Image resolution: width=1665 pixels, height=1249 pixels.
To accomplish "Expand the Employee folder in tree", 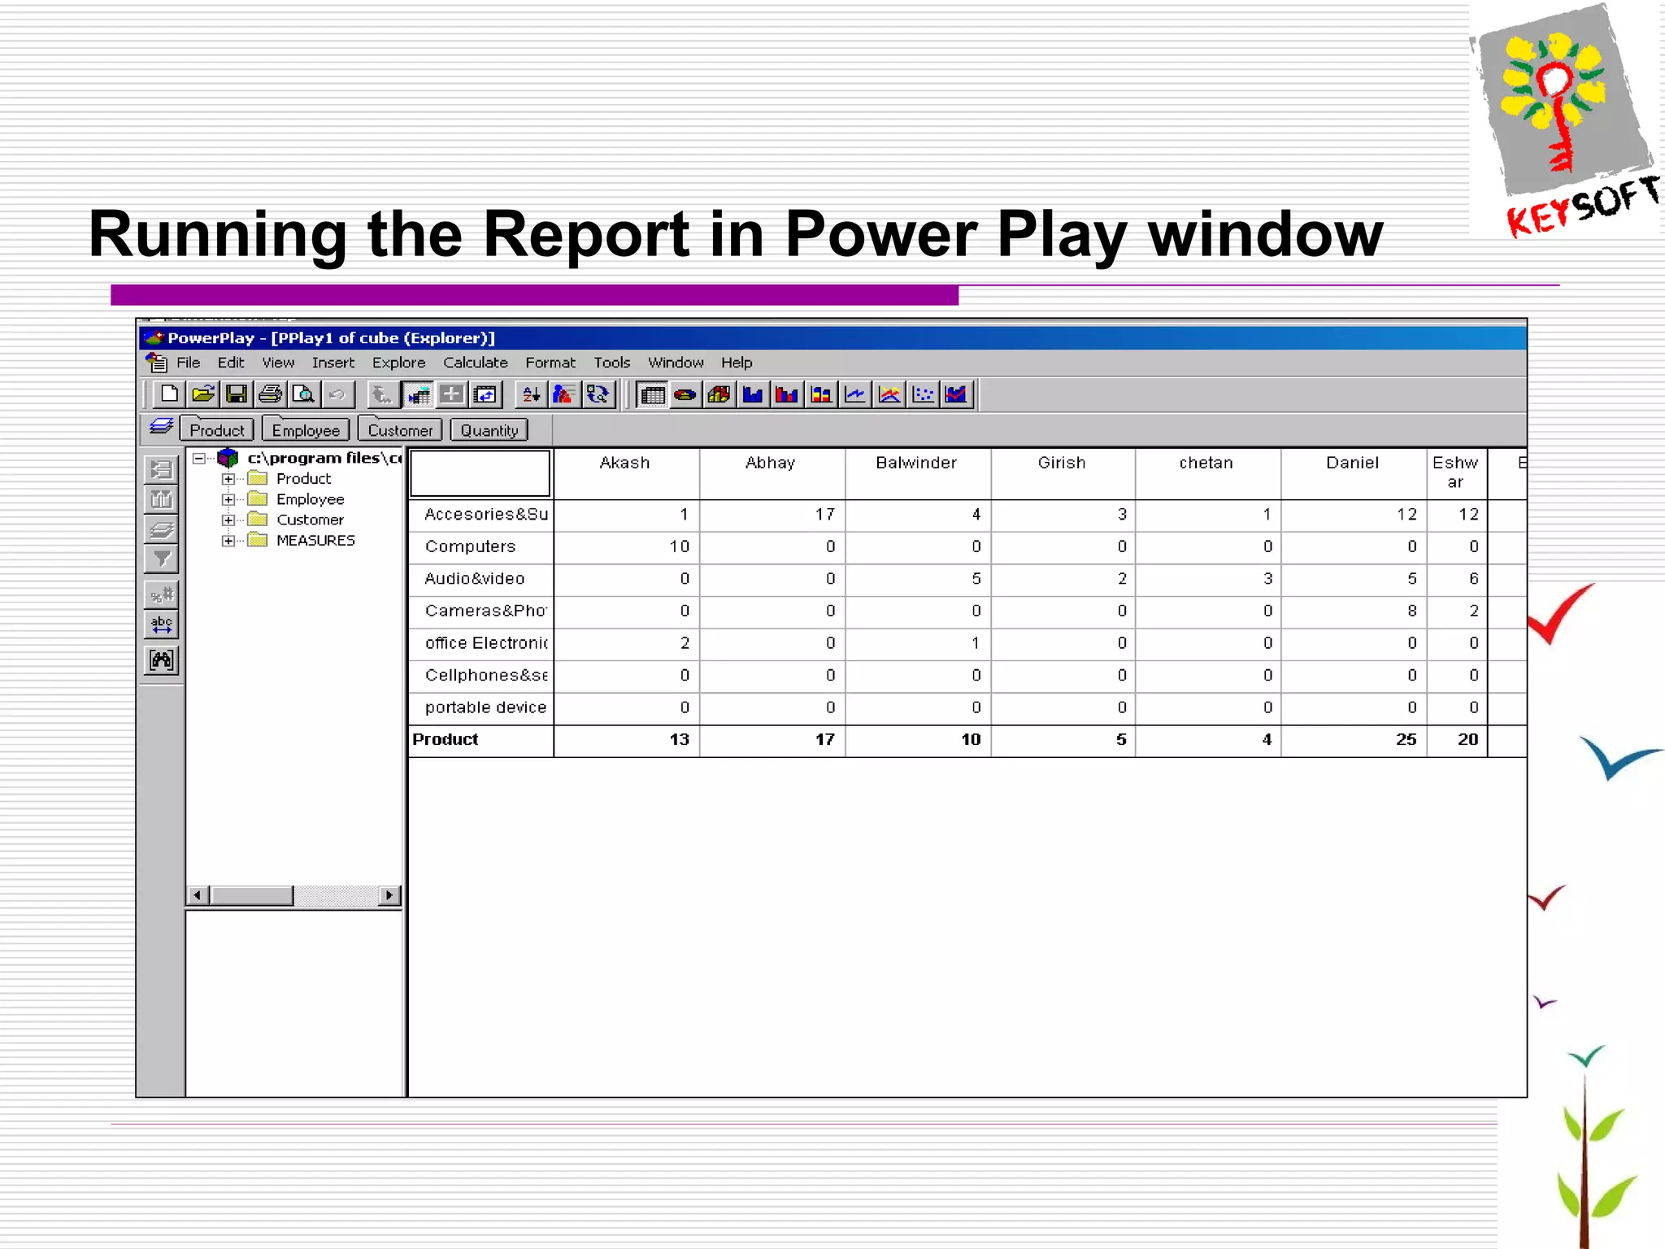I will click(x=228, y=499).
